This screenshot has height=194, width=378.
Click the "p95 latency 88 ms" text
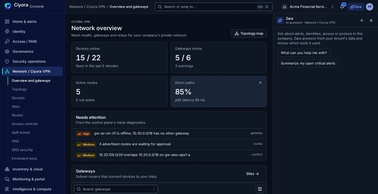[190, 100]
